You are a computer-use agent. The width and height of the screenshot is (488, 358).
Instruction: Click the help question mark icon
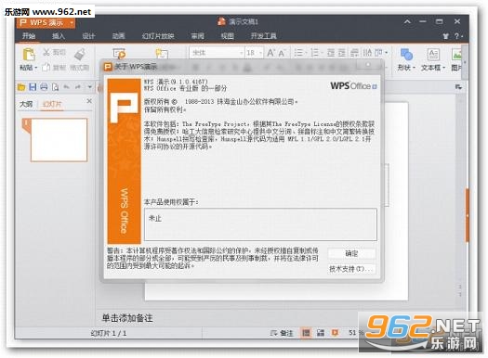[457, 36]
